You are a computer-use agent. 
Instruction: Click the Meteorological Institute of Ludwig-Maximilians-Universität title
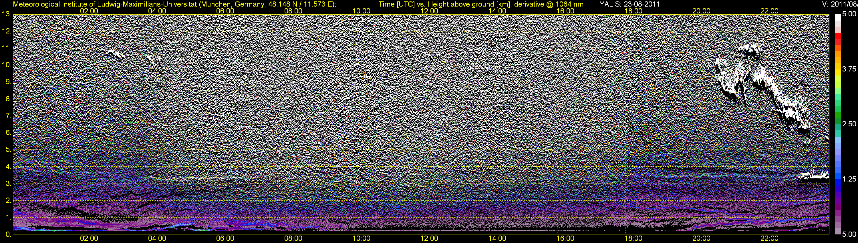[174, 4]
